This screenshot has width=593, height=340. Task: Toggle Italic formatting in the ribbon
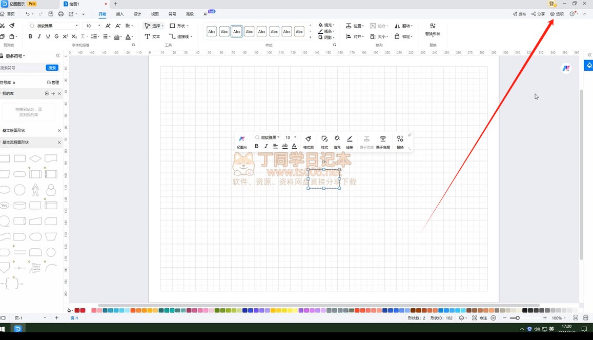(39, 36)
